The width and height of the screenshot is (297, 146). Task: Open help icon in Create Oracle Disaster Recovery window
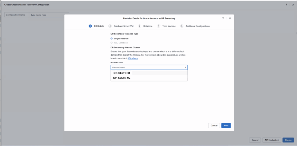[x=286, y=5]
